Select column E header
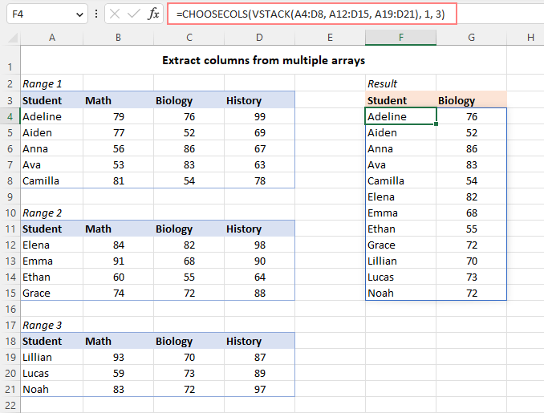This screenshot has width=544, height=413. point(330,38)
